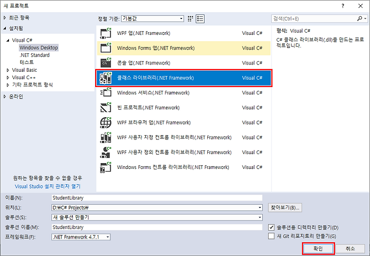Confirm with the 확인 button
Viewport: 370px width, 256px height.
pyautogui.click(x=318, y=249)
